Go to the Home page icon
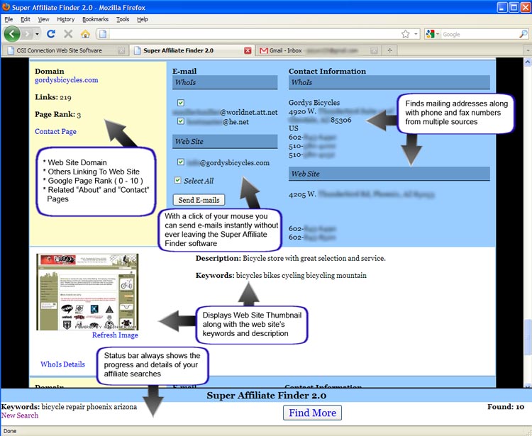The image size is (532, 436). [85, 34]
